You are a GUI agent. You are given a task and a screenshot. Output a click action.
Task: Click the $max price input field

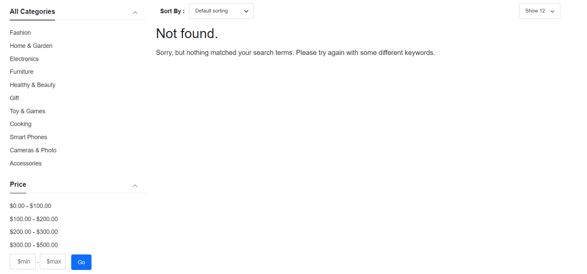(53, 262)
